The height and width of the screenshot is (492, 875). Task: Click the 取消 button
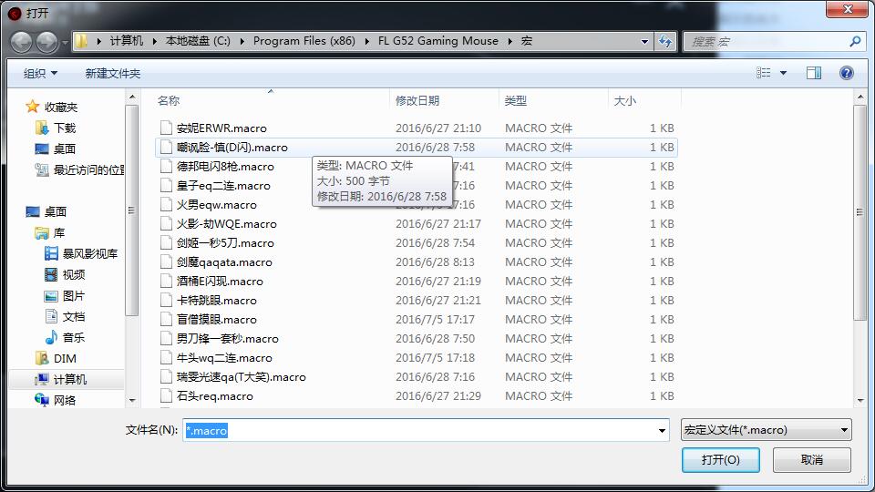(812, 459)
